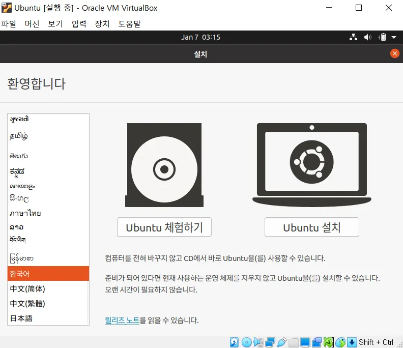Click the display status icon
Viewport: 403px width, 348px height.
(305, 342)
